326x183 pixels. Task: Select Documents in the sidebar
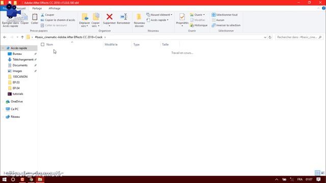tap(19, 65)
